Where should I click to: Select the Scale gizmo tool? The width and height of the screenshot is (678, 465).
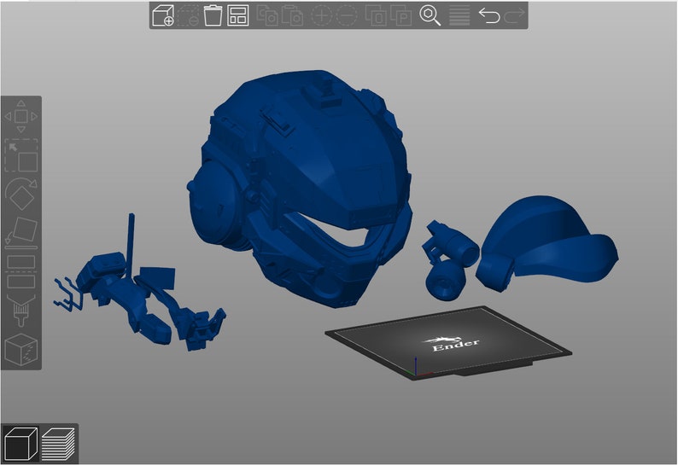coord(21,155)
